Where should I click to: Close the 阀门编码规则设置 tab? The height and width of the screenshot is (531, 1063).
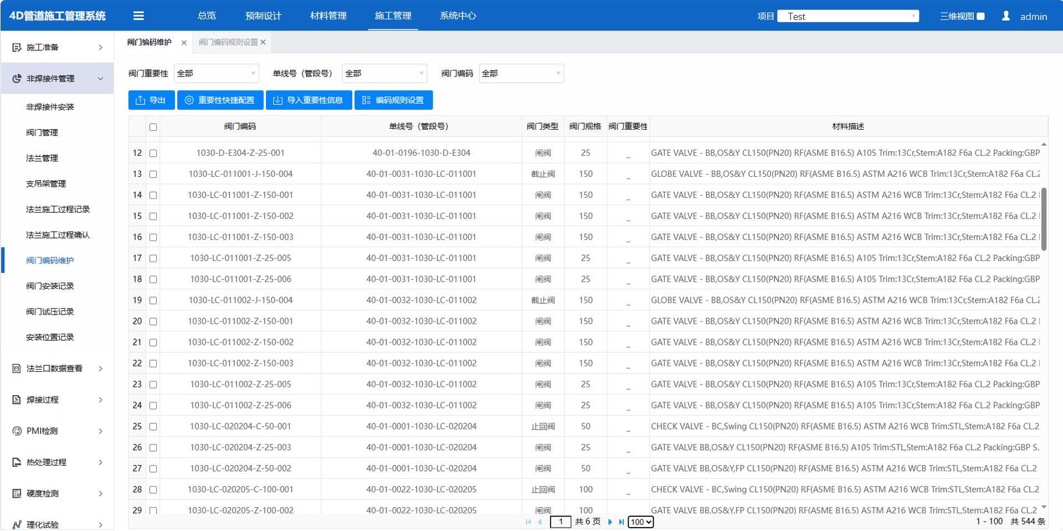263,42
